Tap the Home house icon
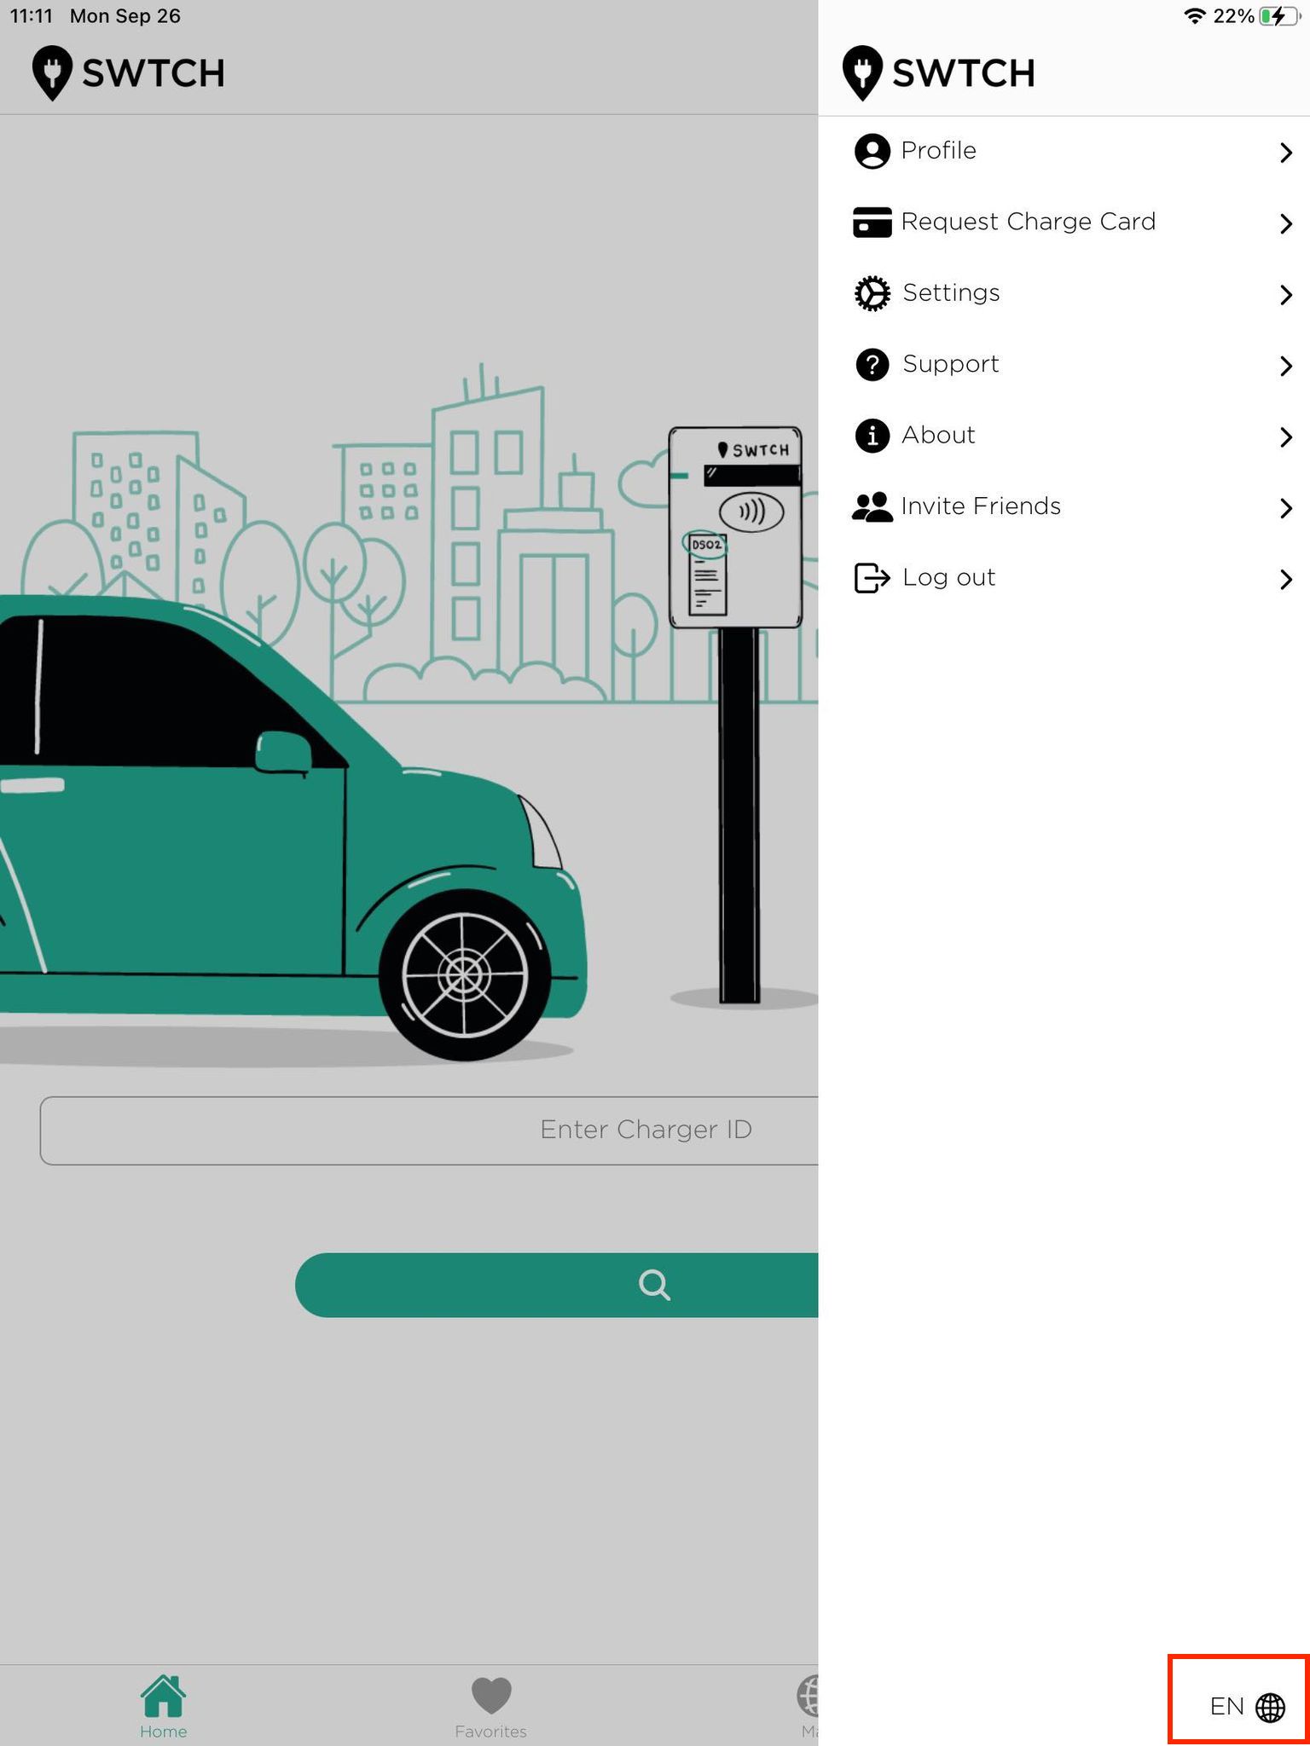1310x1746 pixels. pyautogui.click(x=163, y=1696)
